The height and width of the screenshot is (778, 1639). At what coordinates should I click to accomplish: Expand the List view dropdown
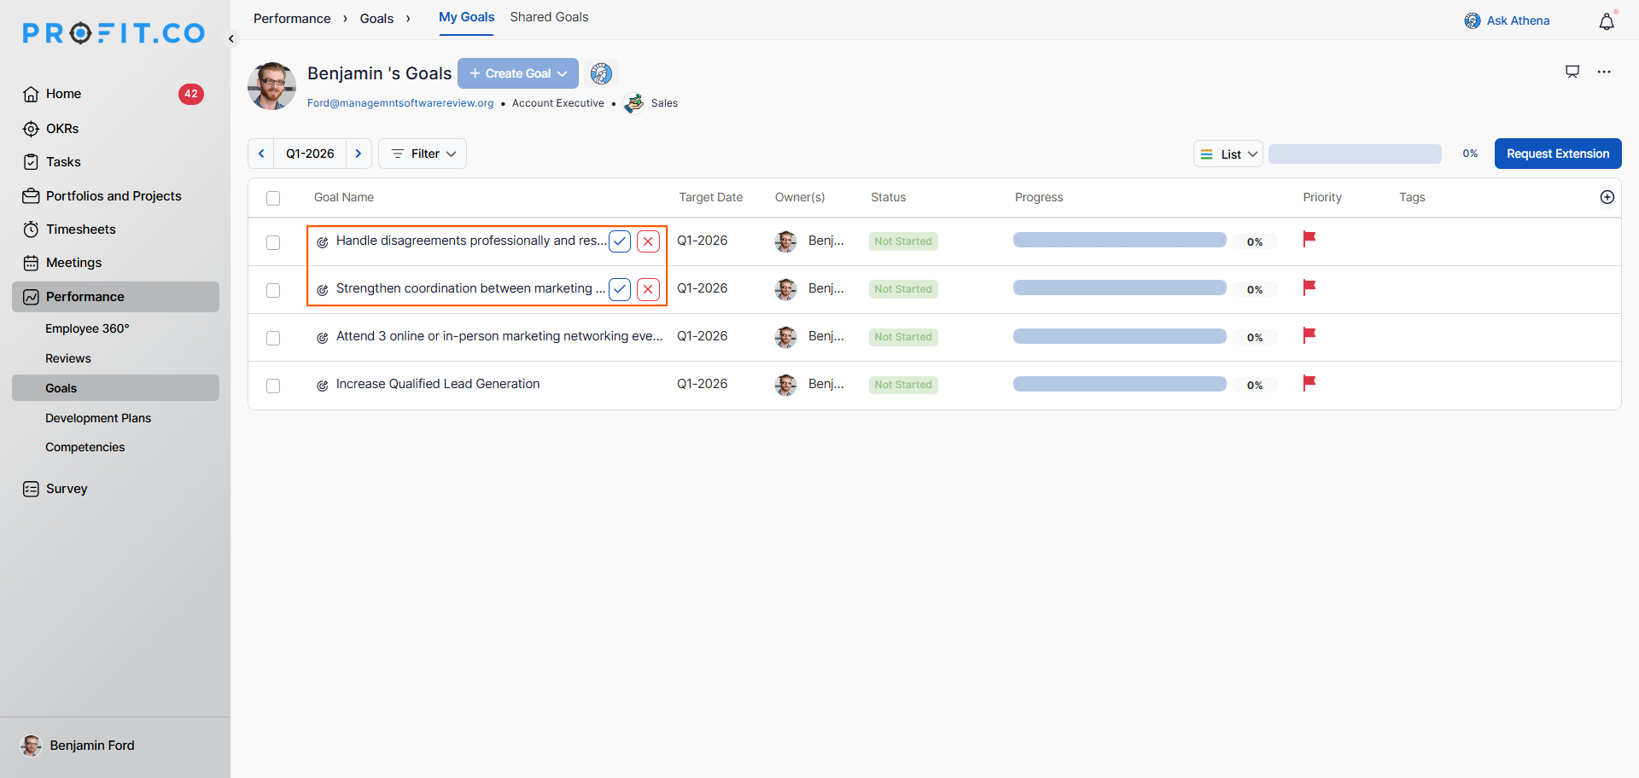pyautogui.click(x=1228, y=154)
